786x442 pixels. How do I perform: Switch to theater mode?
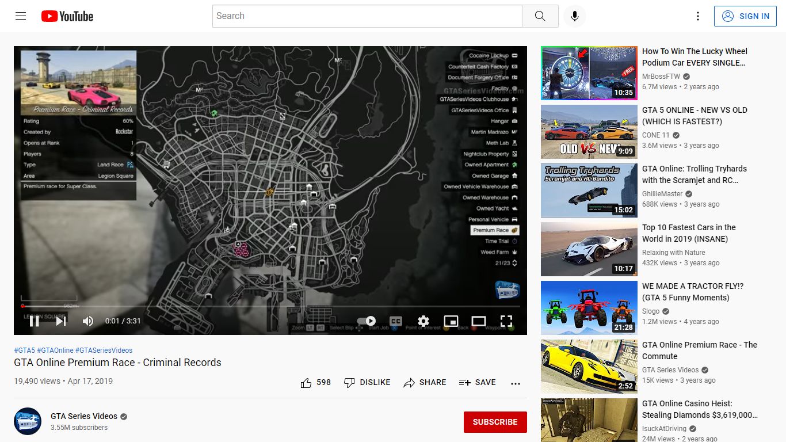[x=479, y=321]
